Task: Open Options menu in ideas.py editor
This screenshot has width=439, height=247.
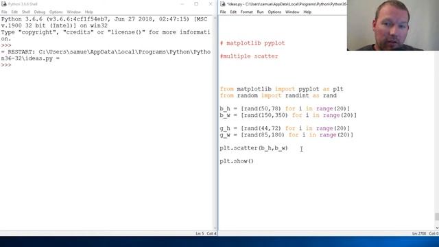Action: (x=274, y=12)
